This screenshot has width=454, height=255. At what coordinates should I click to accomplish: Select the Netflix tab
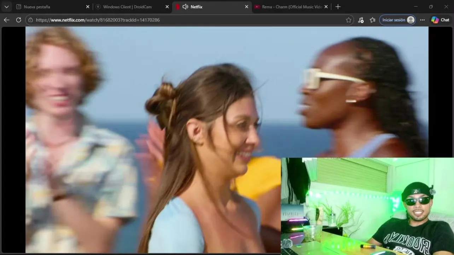click(x=212, y=7)
